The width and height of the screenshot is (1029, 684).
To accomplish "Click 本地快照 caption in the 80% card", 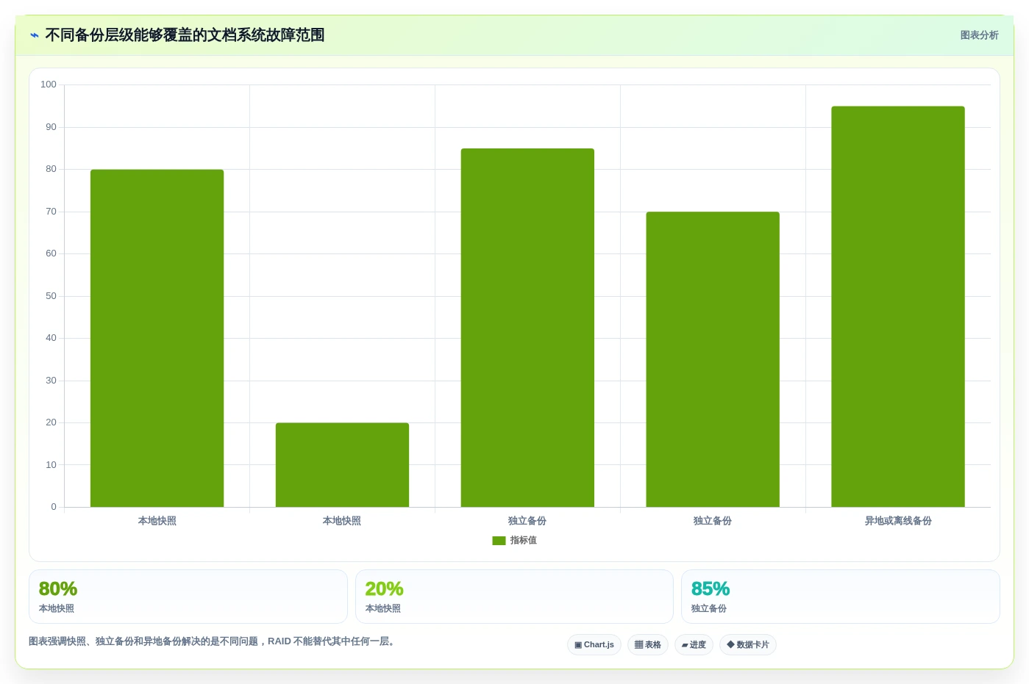I will coord(57,608).
